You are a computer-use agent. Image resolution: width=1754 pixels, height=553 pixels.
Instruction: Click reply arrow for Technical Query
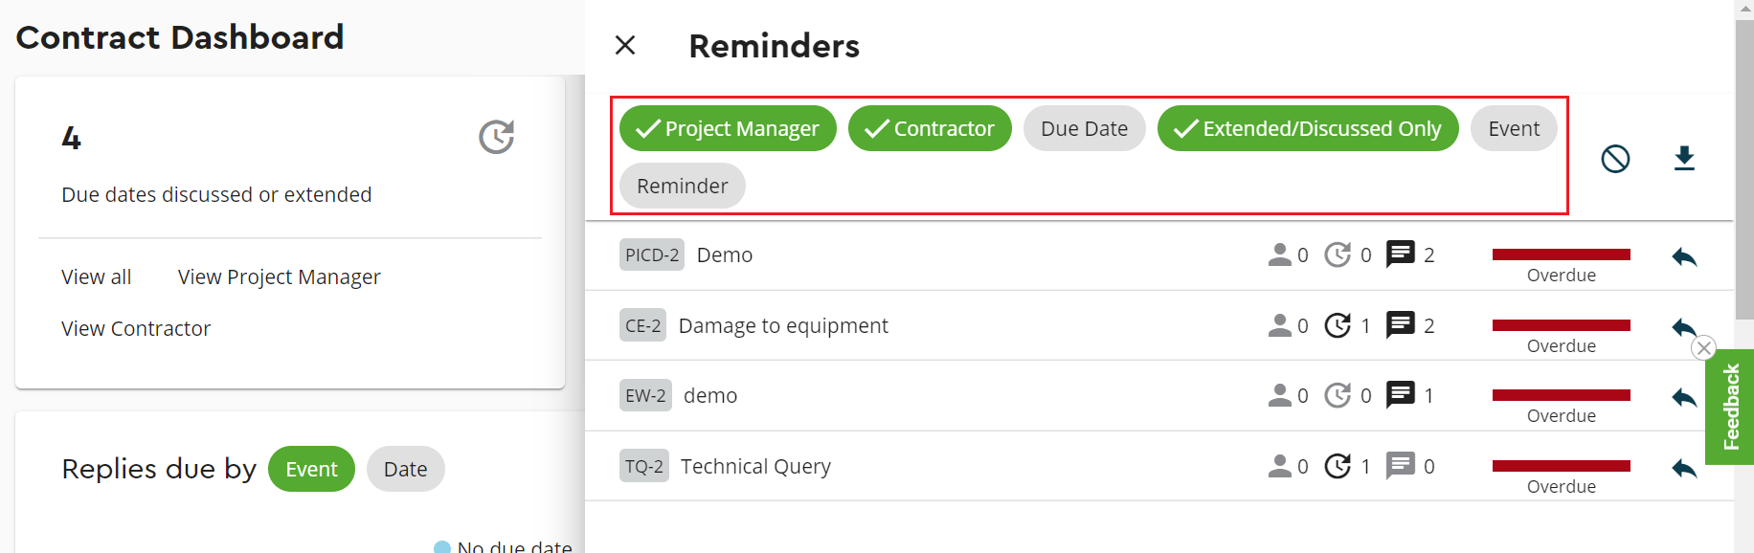coord(1684,468)
